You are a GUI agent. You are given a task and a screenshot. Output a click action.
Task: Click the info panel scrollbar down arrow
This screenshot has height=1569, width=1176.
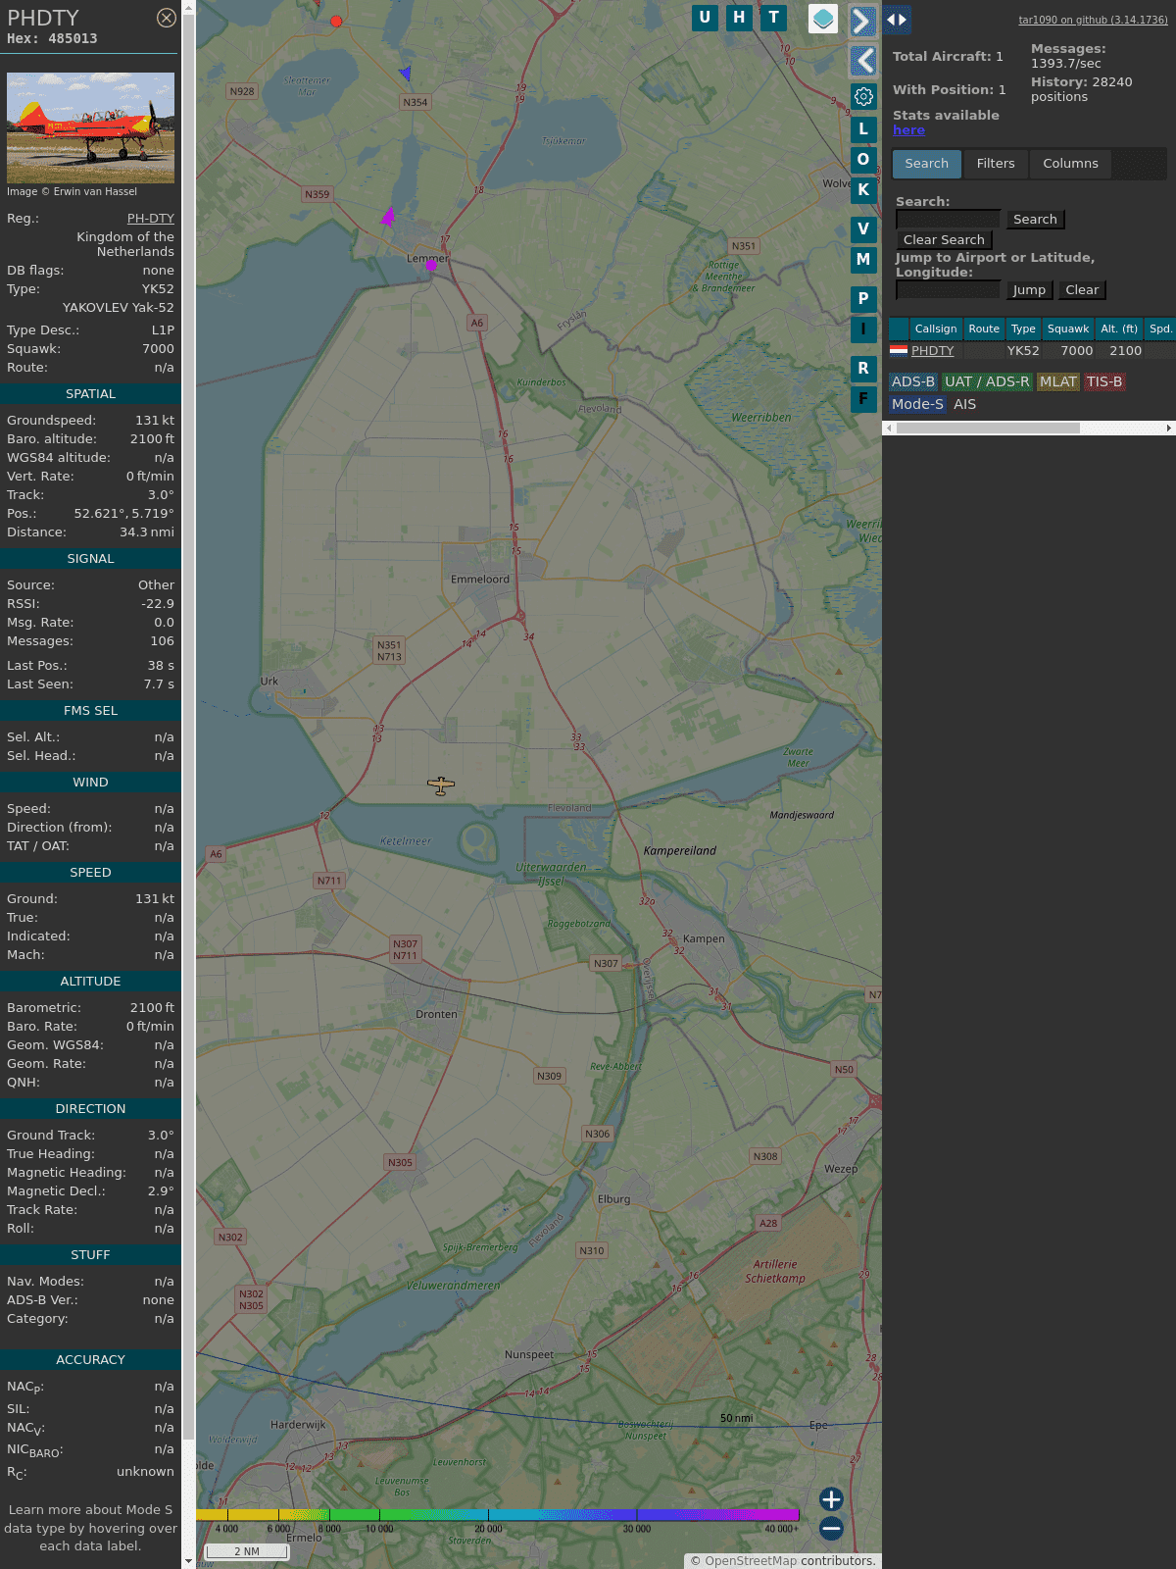[188, 1561]
